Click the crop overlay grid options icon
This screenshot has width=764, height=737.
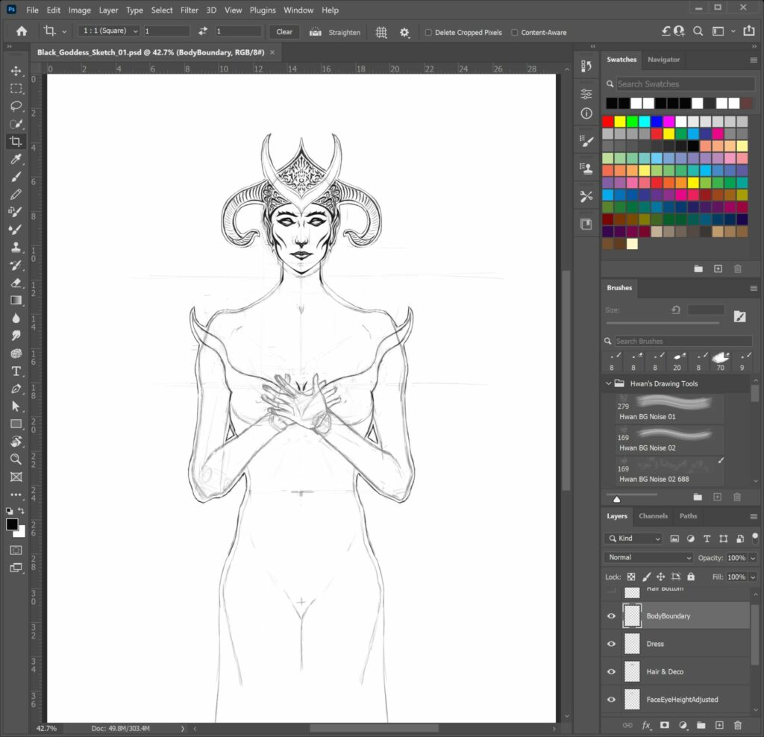click(x=381, y=32)
